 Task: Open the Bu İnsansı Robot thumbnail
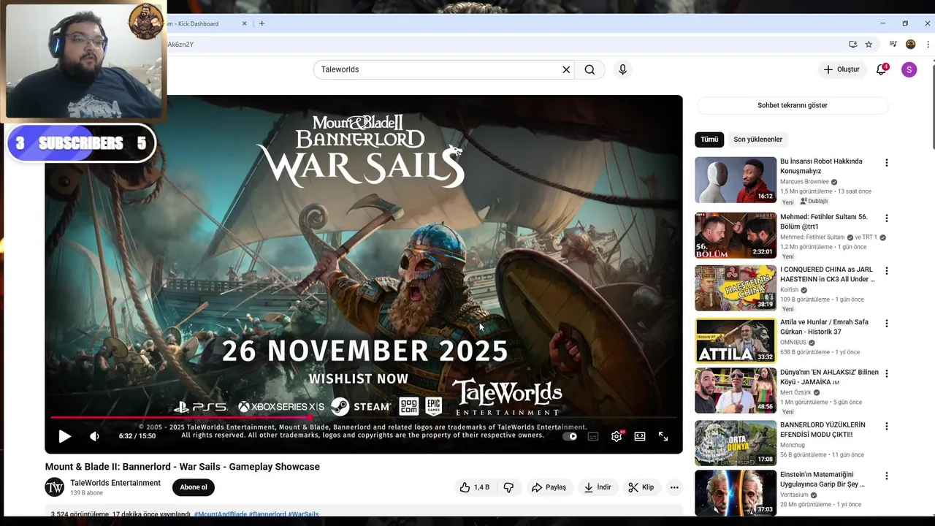(x=736, y=180)
